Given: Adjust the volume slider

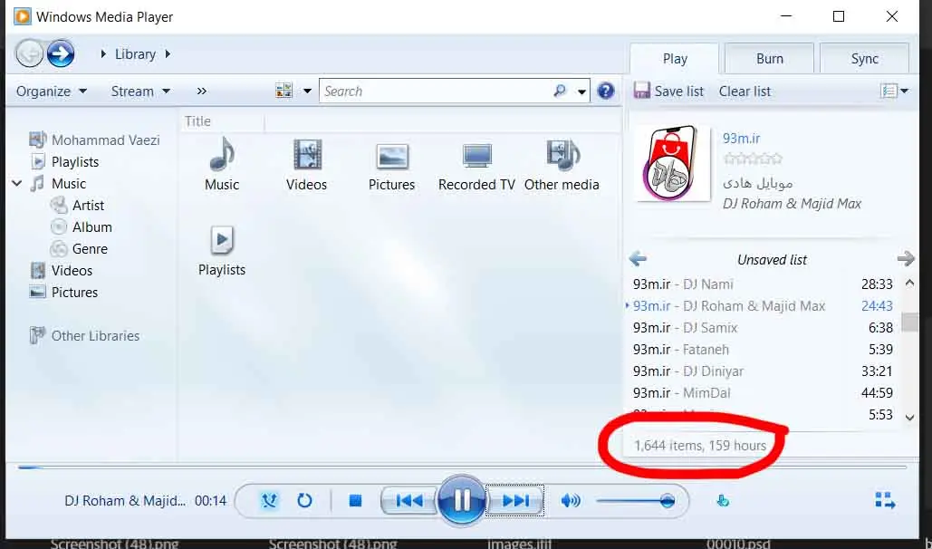Looking at the screenshot, I should click(636, 501).
